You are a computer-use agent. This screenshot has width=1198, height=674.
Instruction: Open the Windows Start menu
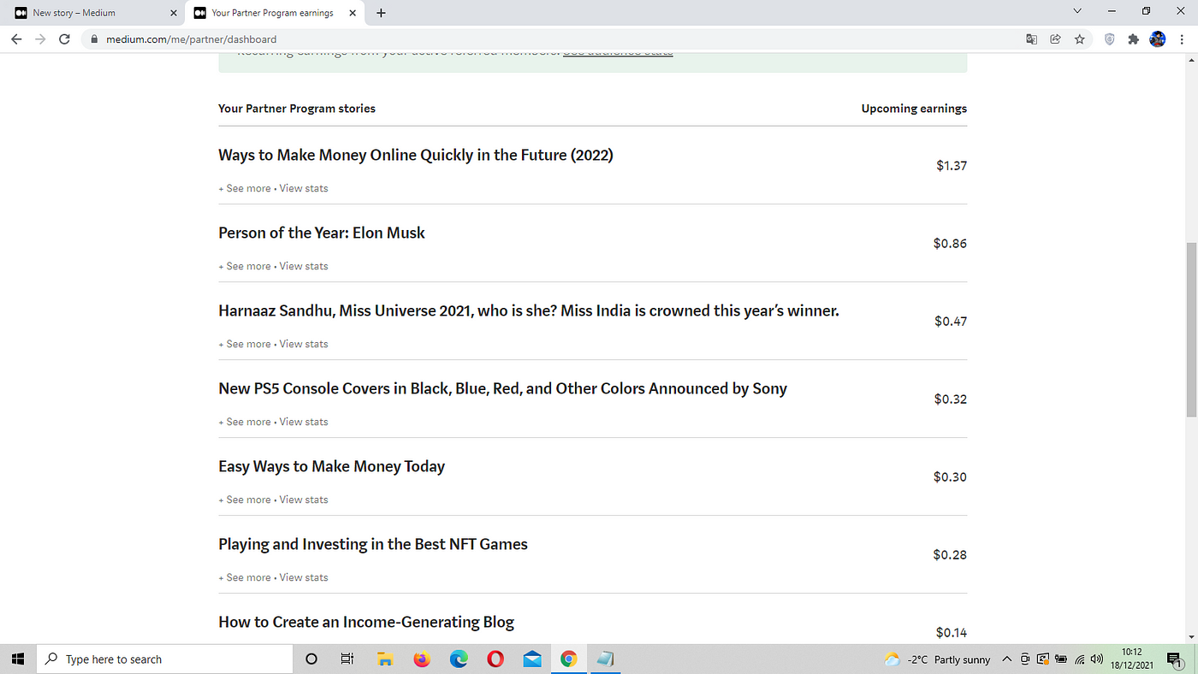click(19, 659)
